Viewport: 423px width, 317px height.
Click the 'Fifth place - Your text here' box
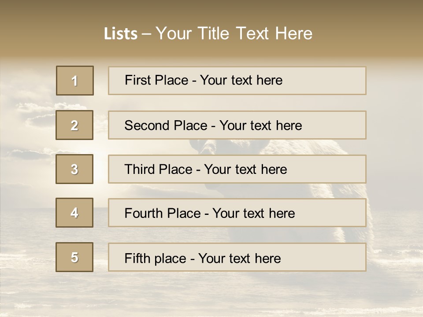click(237, 257)
